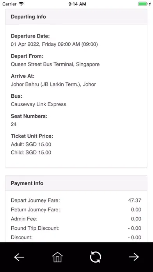
Task: Tap the Admin Fee row
Action: pos(76,219)
